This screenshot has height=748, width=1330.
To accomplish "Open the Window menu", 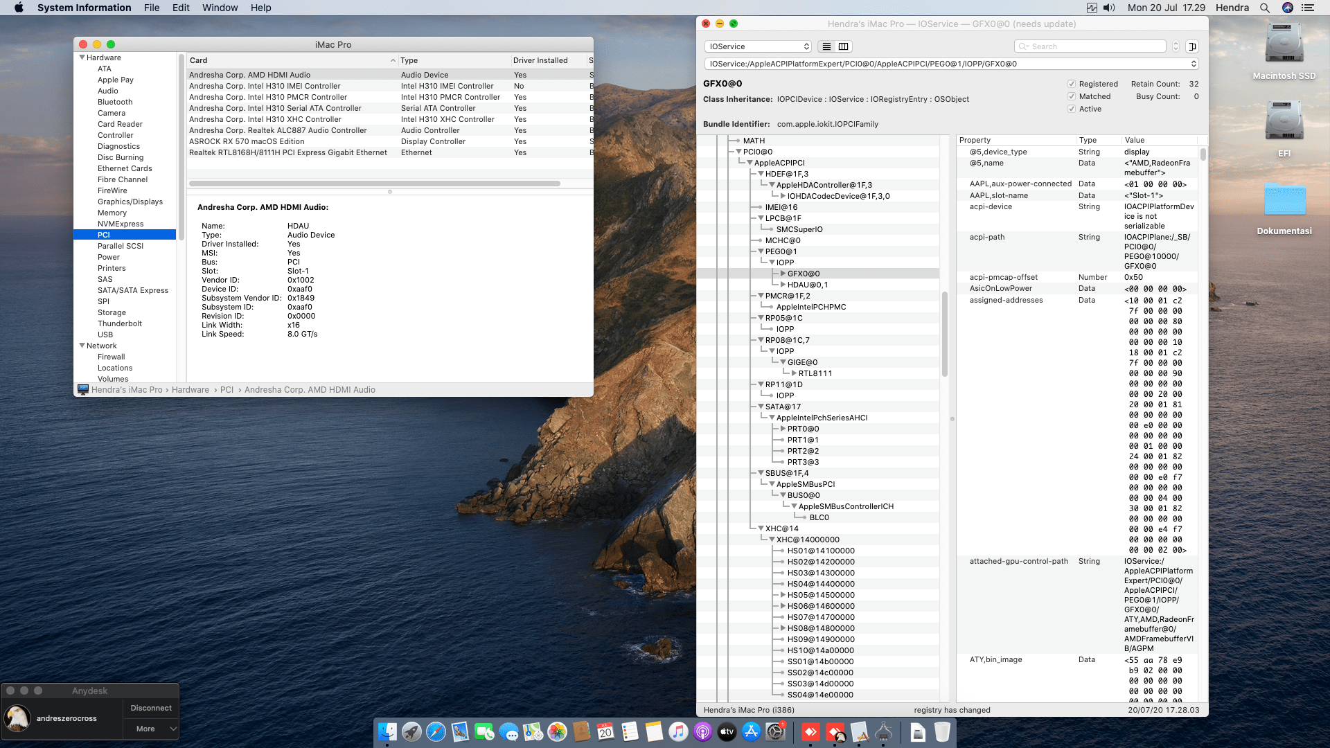I will coord(220,8).
